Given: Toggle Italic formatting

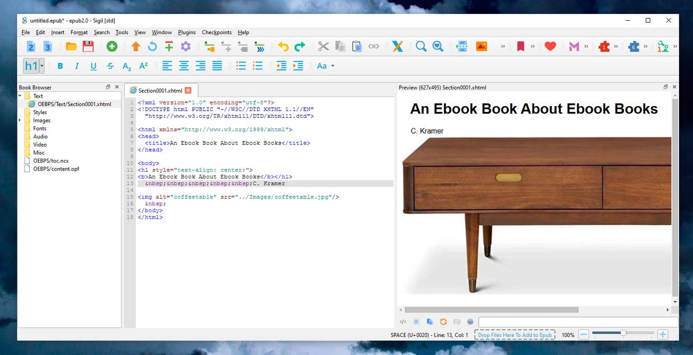Looking at the screenshot, I should pos(77,66).
